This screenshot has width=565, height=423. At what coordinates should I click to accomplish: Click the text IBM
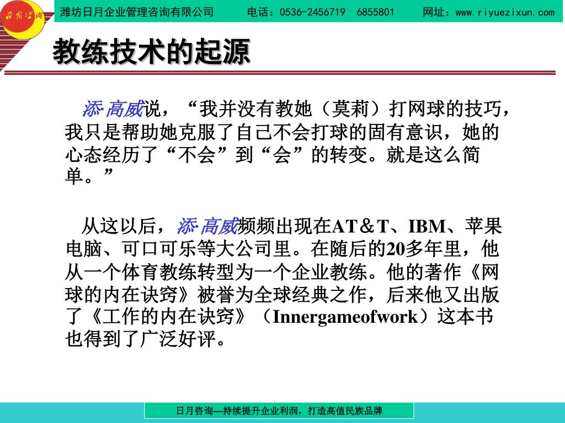pyautogui.click(x=427, y=226)
